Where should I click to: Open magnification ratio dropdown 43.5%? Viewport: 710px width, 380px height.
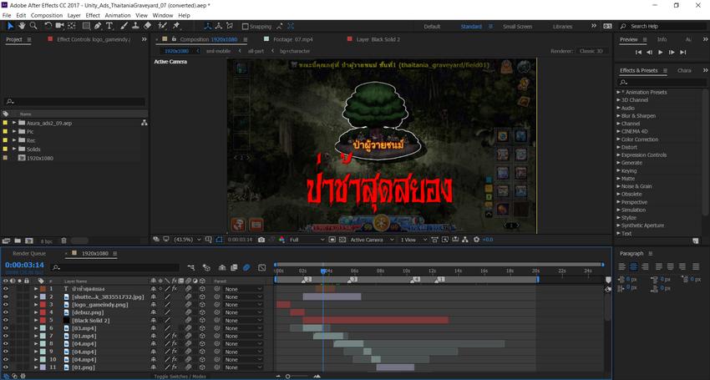coord(187,240)
